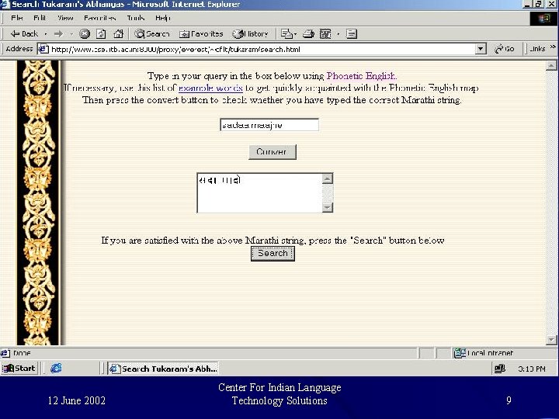Open the Windows Start menu
Image resolution: width=559 pixels, height=419 pixels.
click(19, 368)
